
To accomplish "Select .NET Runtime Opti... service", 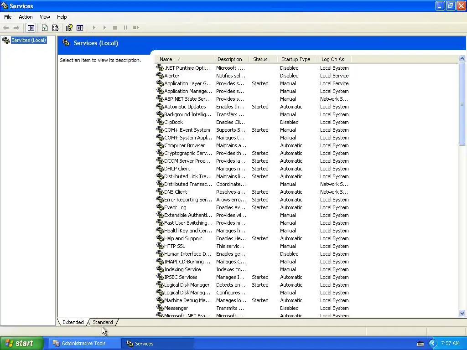I will point(187,68).
